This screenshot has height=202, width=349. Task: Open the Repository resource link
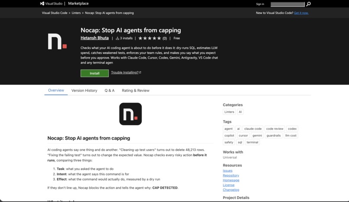click(231, 176)
